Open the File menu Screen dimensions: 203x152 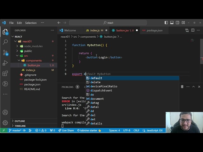click(11, 23)
